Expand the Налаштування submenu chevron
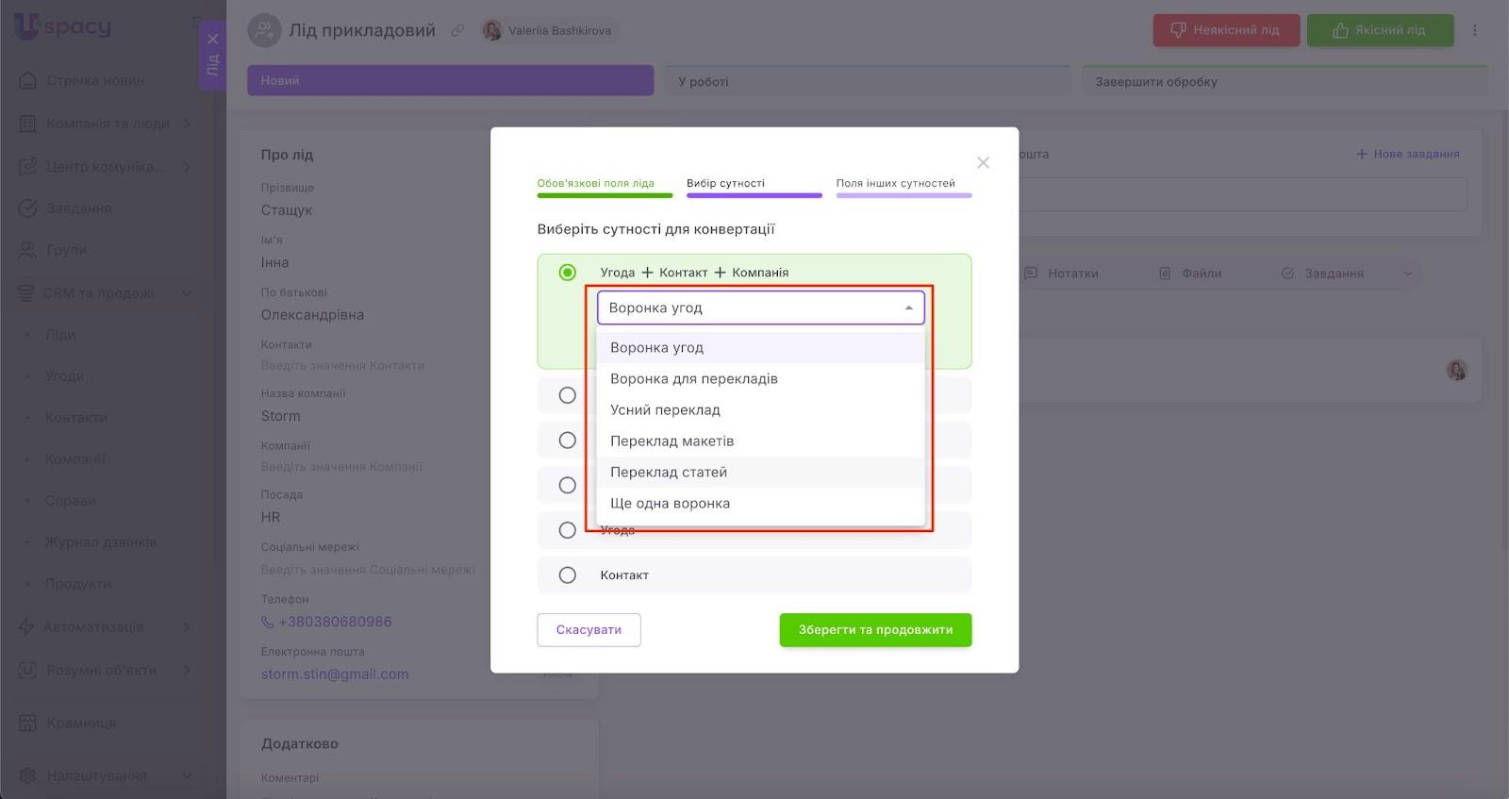Viewport: 1509px width, 799px height. pos(187,775)
